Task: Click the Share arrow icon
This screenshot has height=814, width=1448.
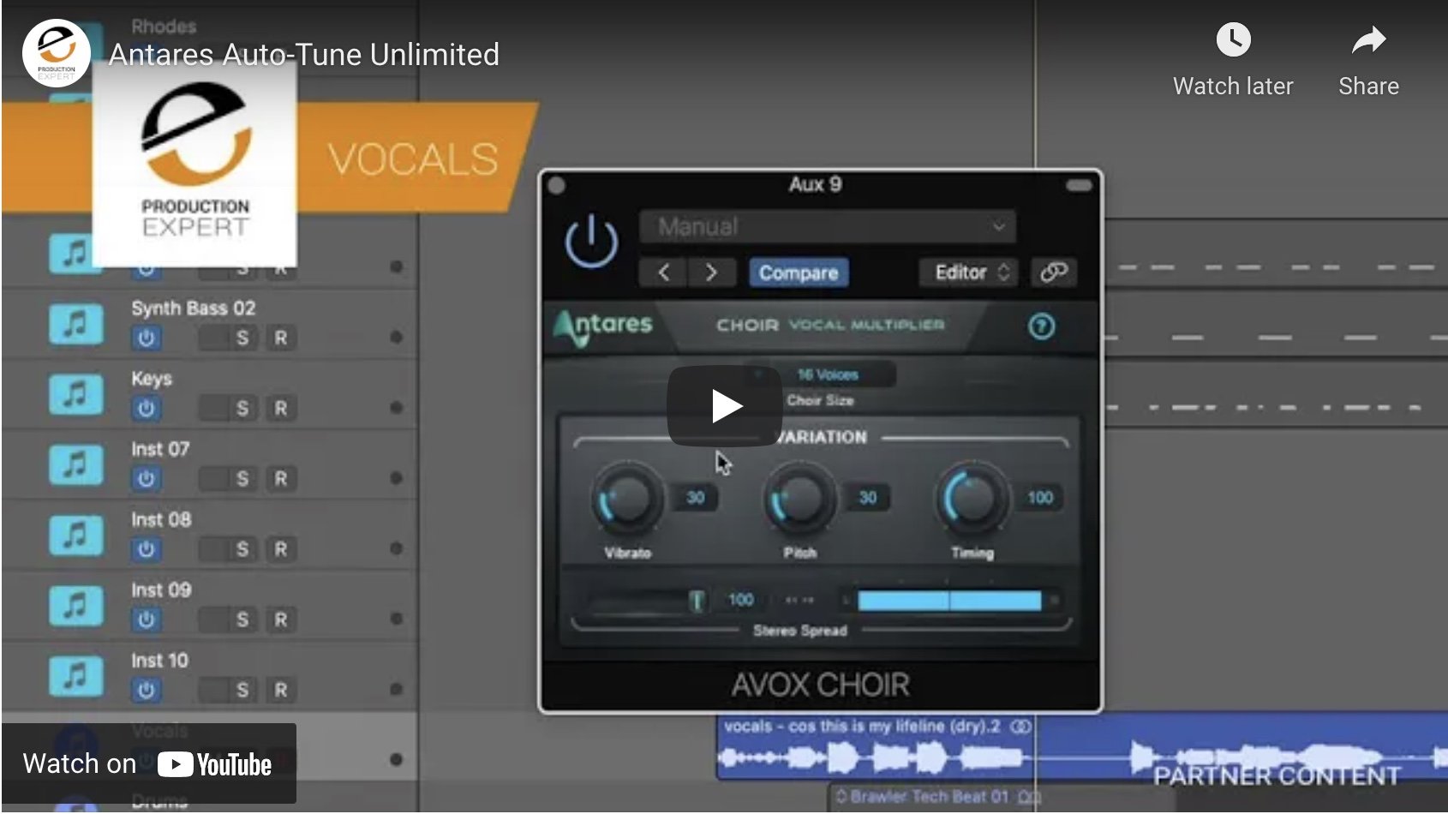Action: coord(1368,40)
